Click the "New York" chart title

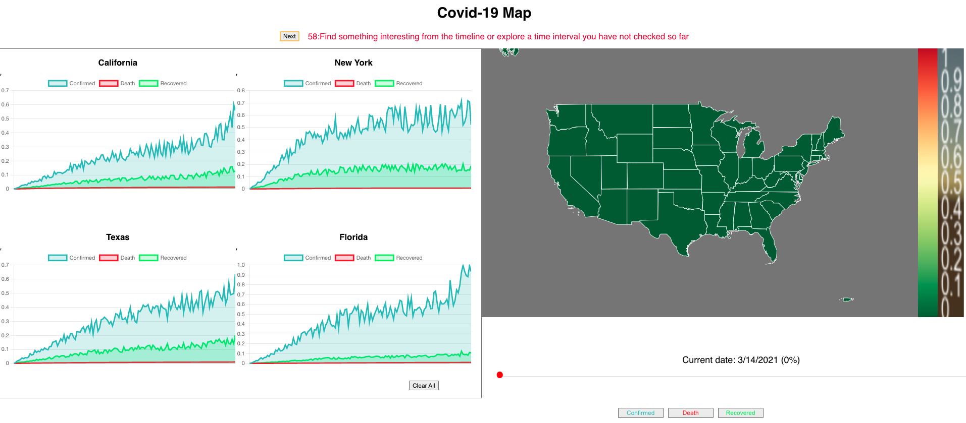(353, 63)
